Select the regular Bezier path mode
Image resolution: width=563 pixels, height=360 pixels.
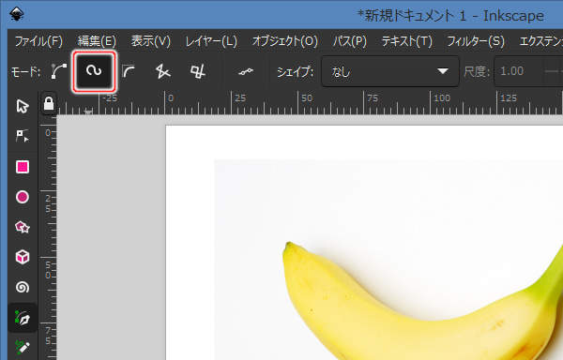pyautogui.click(x=59, y=71)
